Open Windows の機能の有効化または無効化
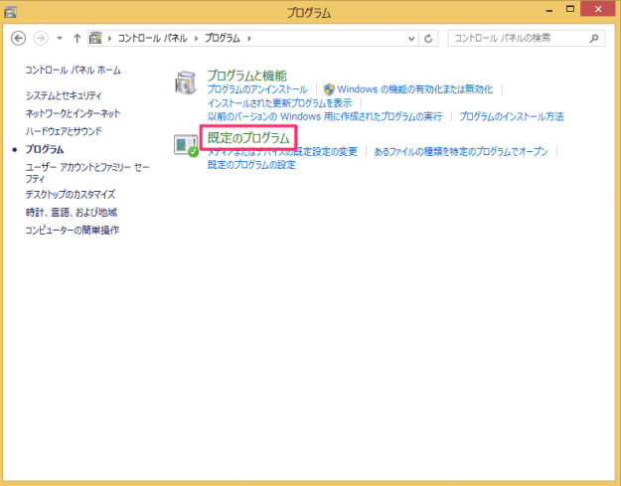 (414, 89)
